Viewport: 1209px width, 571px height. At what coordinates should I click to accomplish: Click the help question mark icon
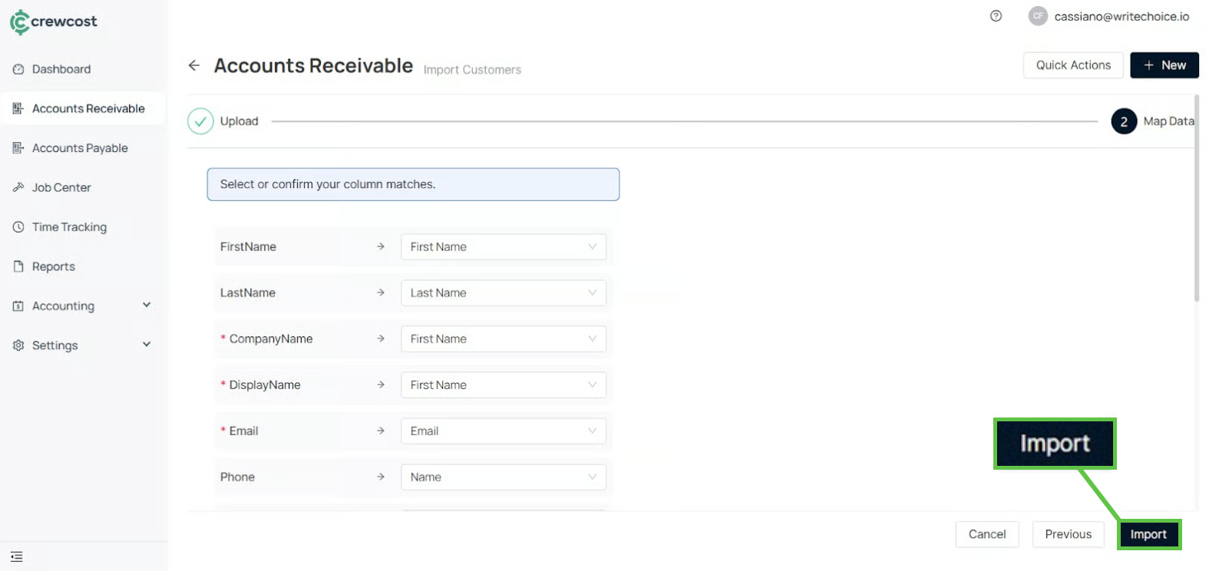[x=996, y=16]
